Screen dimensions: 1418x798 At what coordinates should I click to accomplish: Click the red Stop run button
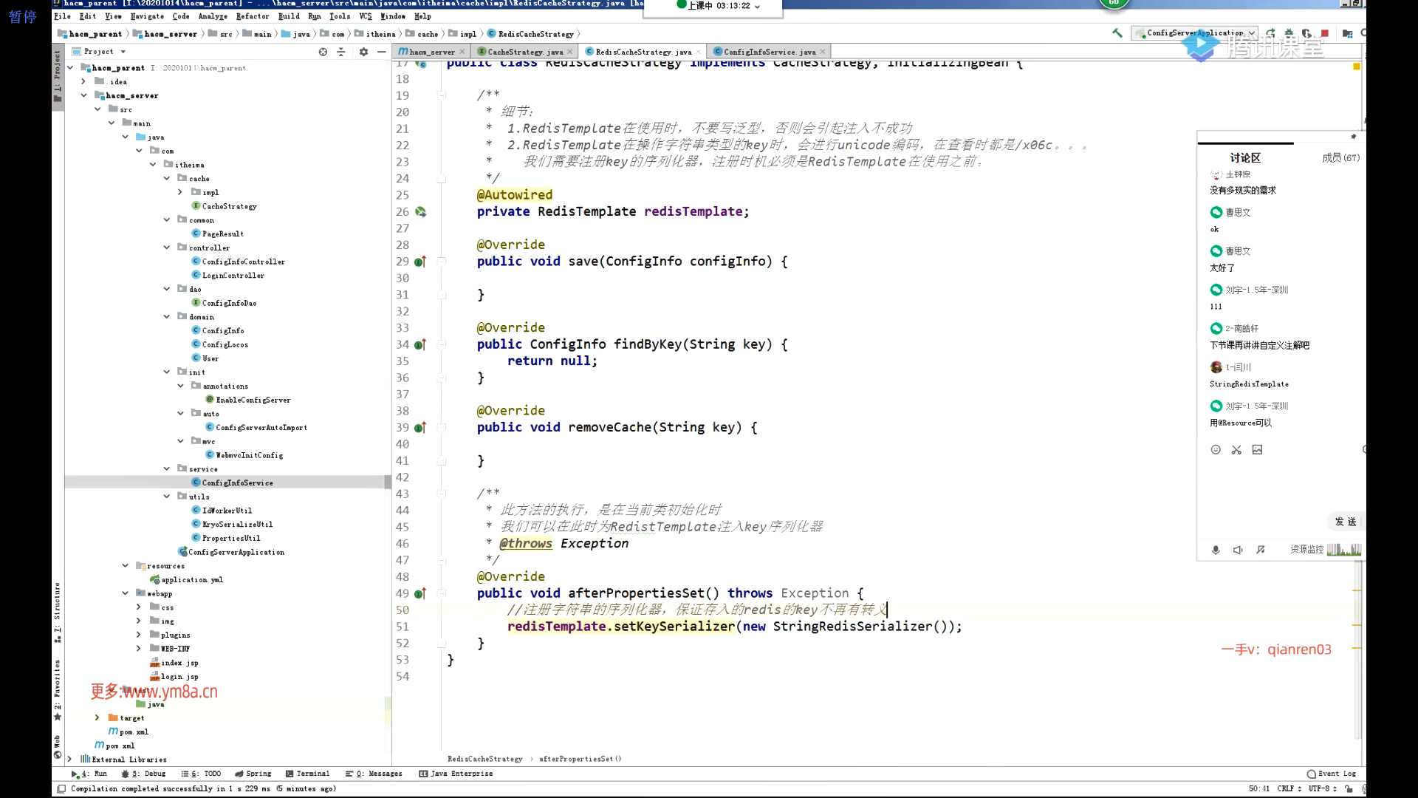[1325, 33]
